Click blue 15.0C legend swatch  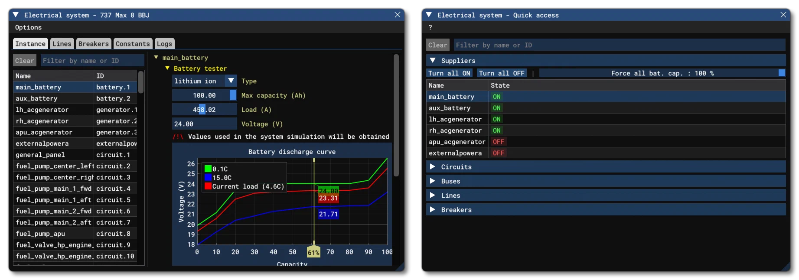(x=208, y=178)
